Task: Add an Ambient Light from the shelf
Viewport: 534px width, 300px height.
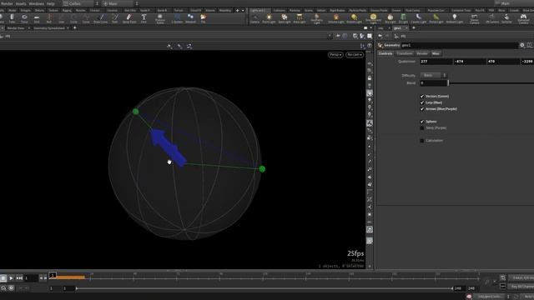Action: pyautogui.click(x=454, y=18)
